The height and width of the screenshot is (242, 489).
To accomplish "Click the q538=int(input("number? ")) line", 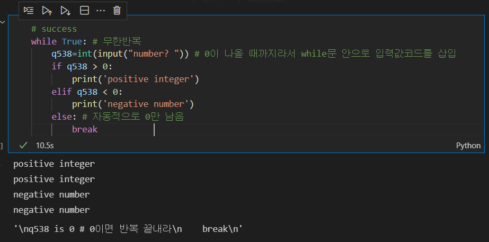I will pyautogui.click(x=254, y=54).
